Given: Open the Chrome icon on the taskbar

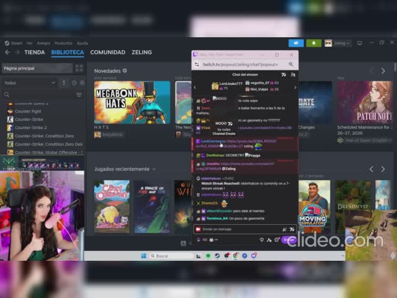Looking at the screenshot, I should [x=236, y=256].
